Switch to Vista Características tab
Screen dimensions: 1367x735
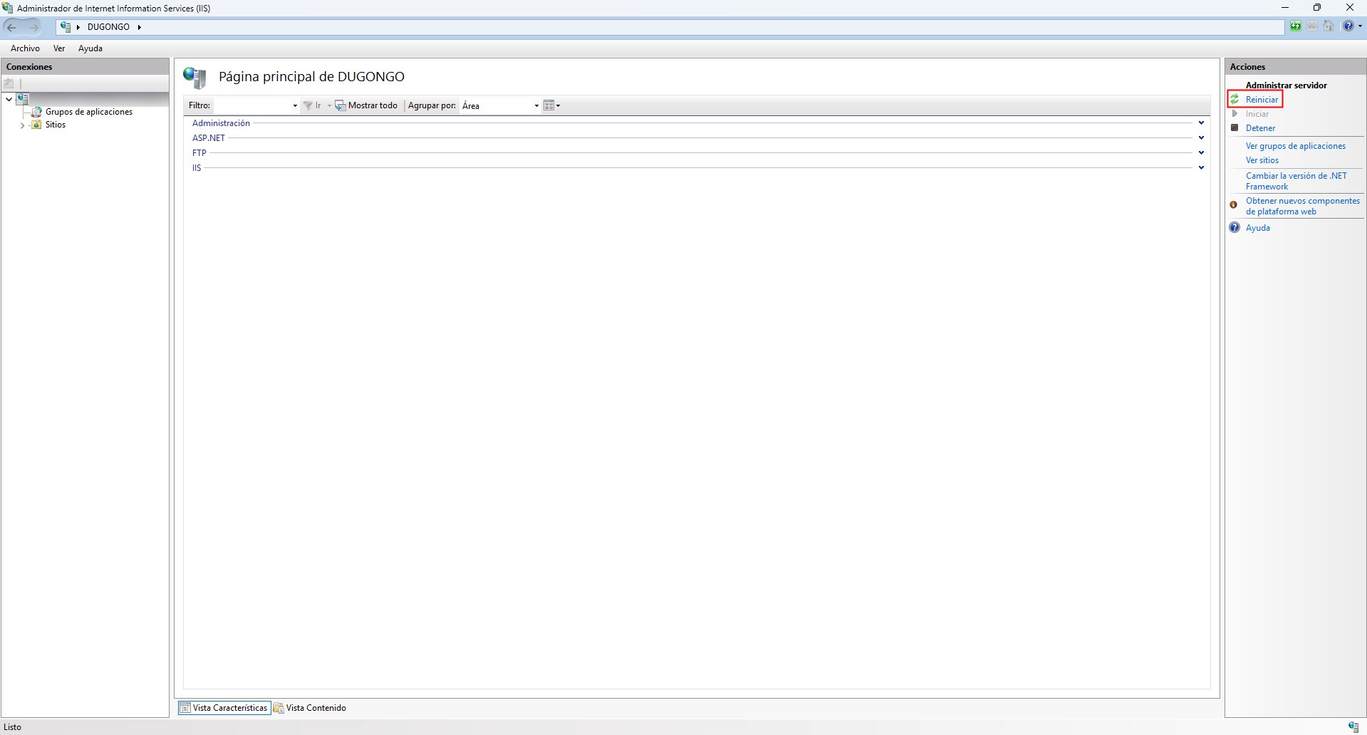224,708
